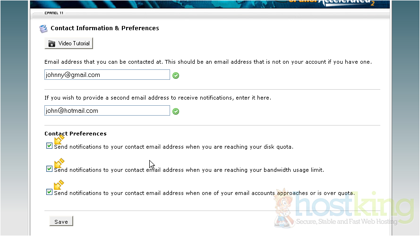
Task: Click the yellow arrow above bandwidth usage option
Action: pyautogui.click(x=59, y=163)
